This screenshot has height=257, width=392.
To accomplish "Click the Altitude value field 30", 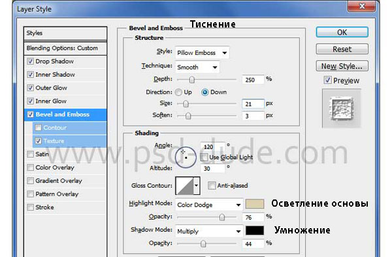I will [212, 169].
